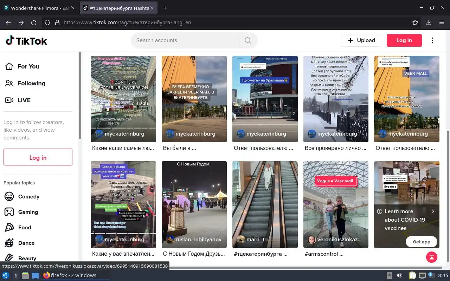Viewport: 450px width, 281px height.
Task: Click the taskbar volume speaker icon
Action: [x=399, y=275]
